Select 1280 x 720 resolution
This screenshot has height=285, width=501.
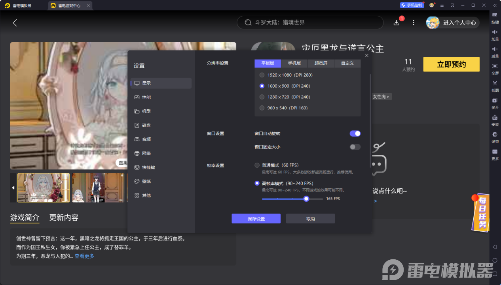click(285, 97)
